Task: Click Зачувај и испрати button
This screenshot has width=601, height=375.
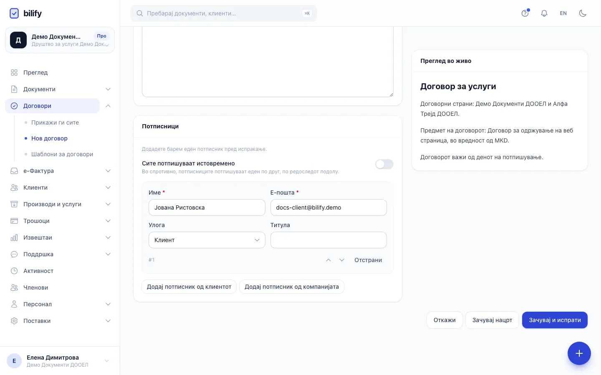Action: (x=555, y=320)
